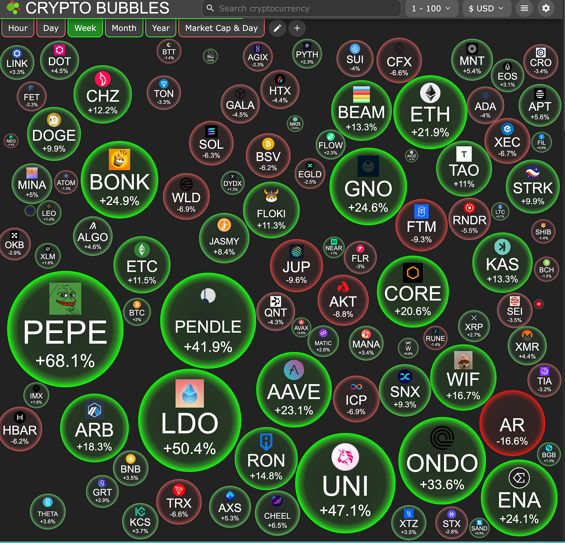Select the MNT bubble
The height and width of the screenshot is (543, 565).
click(x=472, y=60)
